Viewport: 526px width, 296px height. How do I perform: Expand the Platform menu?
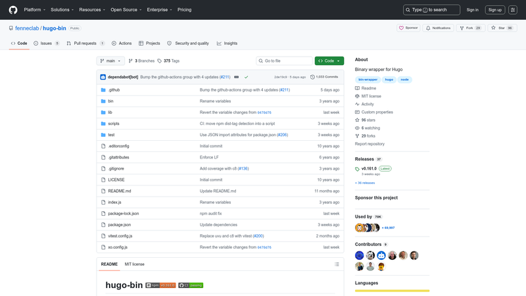(x=35, y=10)
